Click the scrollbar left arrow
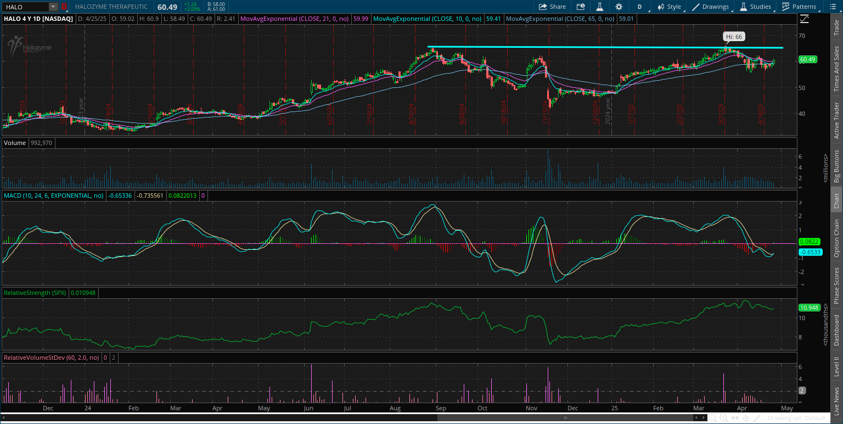Viewport: 843px width, 424px height. (x=697, y=418)
